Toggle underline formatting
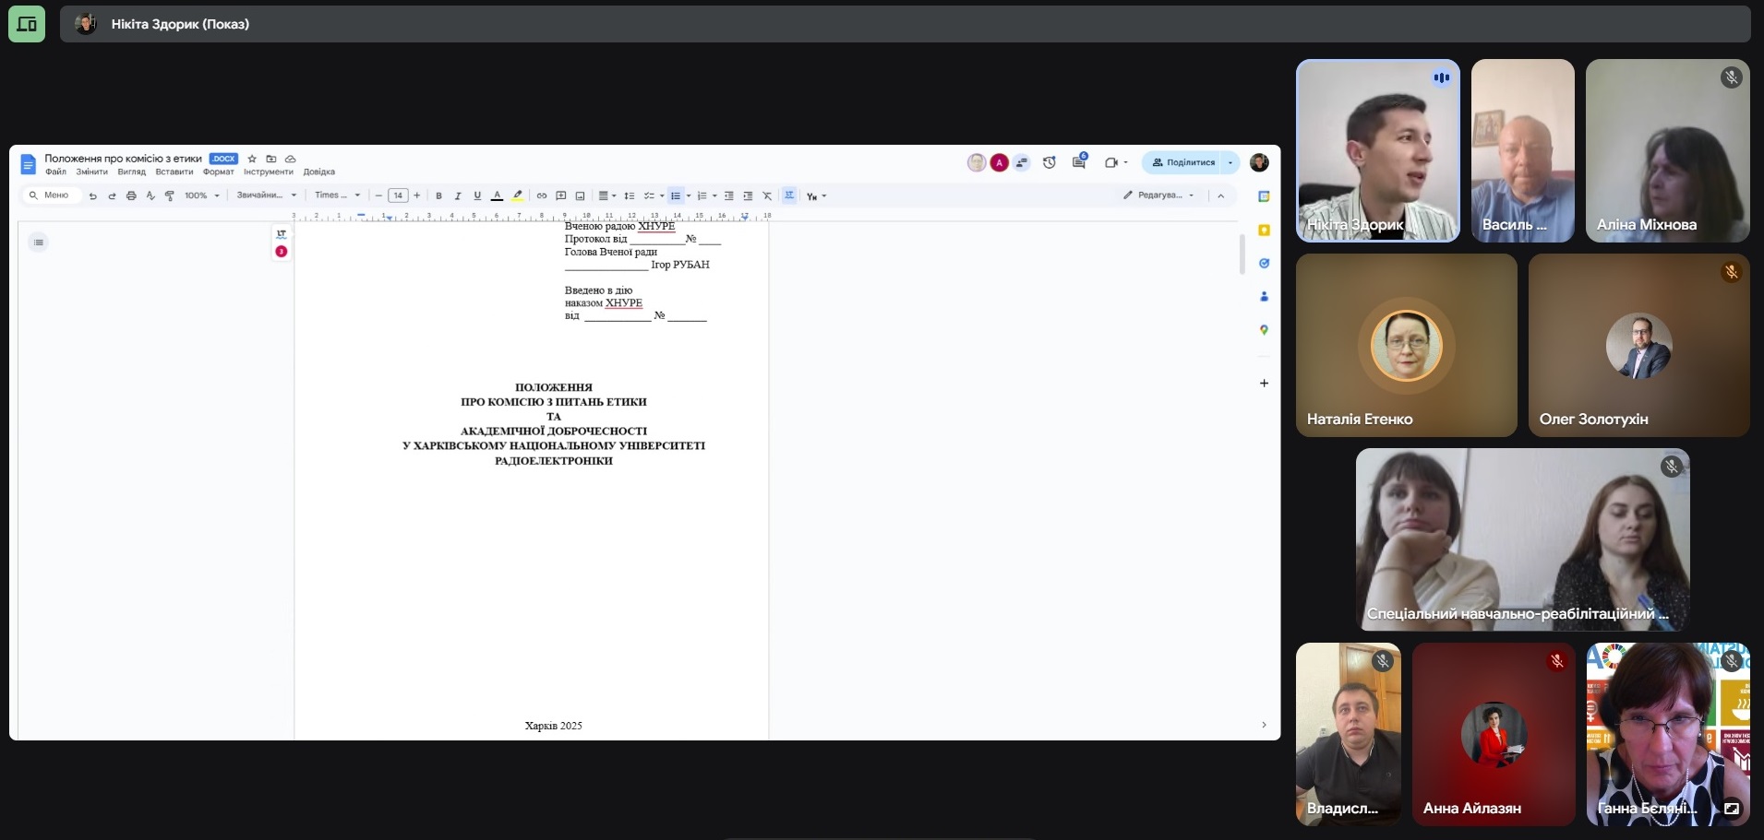Image resolution: width=1764 pixels, height=840 pixels. pos(477,195)
